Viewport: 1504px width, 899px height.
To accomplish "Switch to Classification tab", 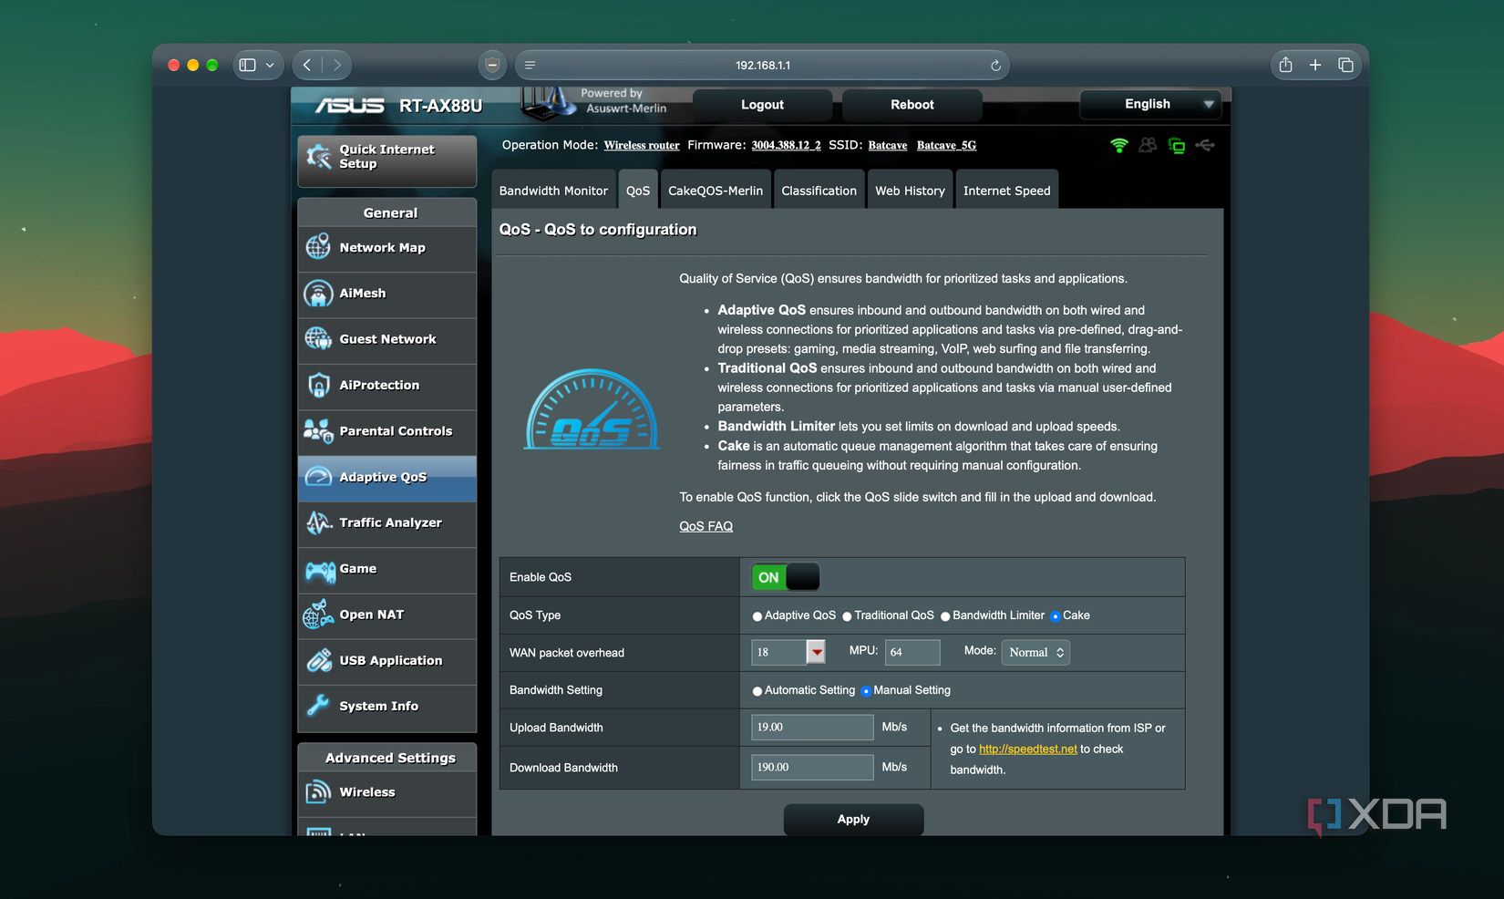I will [819, 191].
